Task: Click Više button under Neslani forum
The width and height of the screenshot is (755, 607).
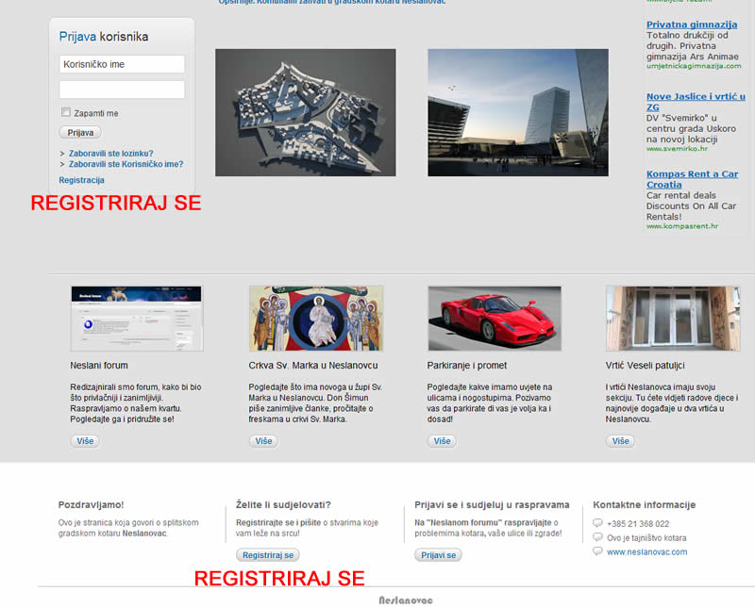Action: tap(85, 441)
